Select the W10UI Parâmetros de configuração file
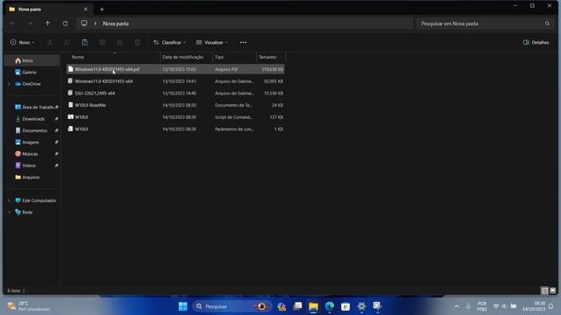This screenshot has height=315, width=561. coord(175,129)
